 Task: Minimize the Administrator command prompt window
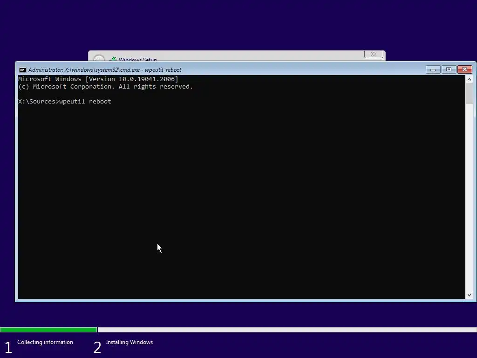click(x=433, y=70)
